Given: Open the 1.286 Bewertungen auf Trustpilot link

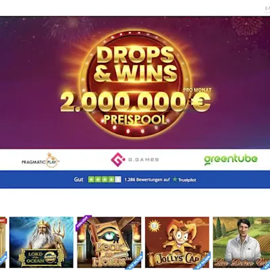Looking at the screenshot, I should [160, 180].
